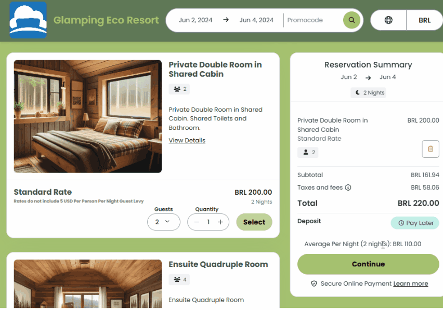
Task: Click the Glamping Eco Resort logo
Action: point(28,20)
